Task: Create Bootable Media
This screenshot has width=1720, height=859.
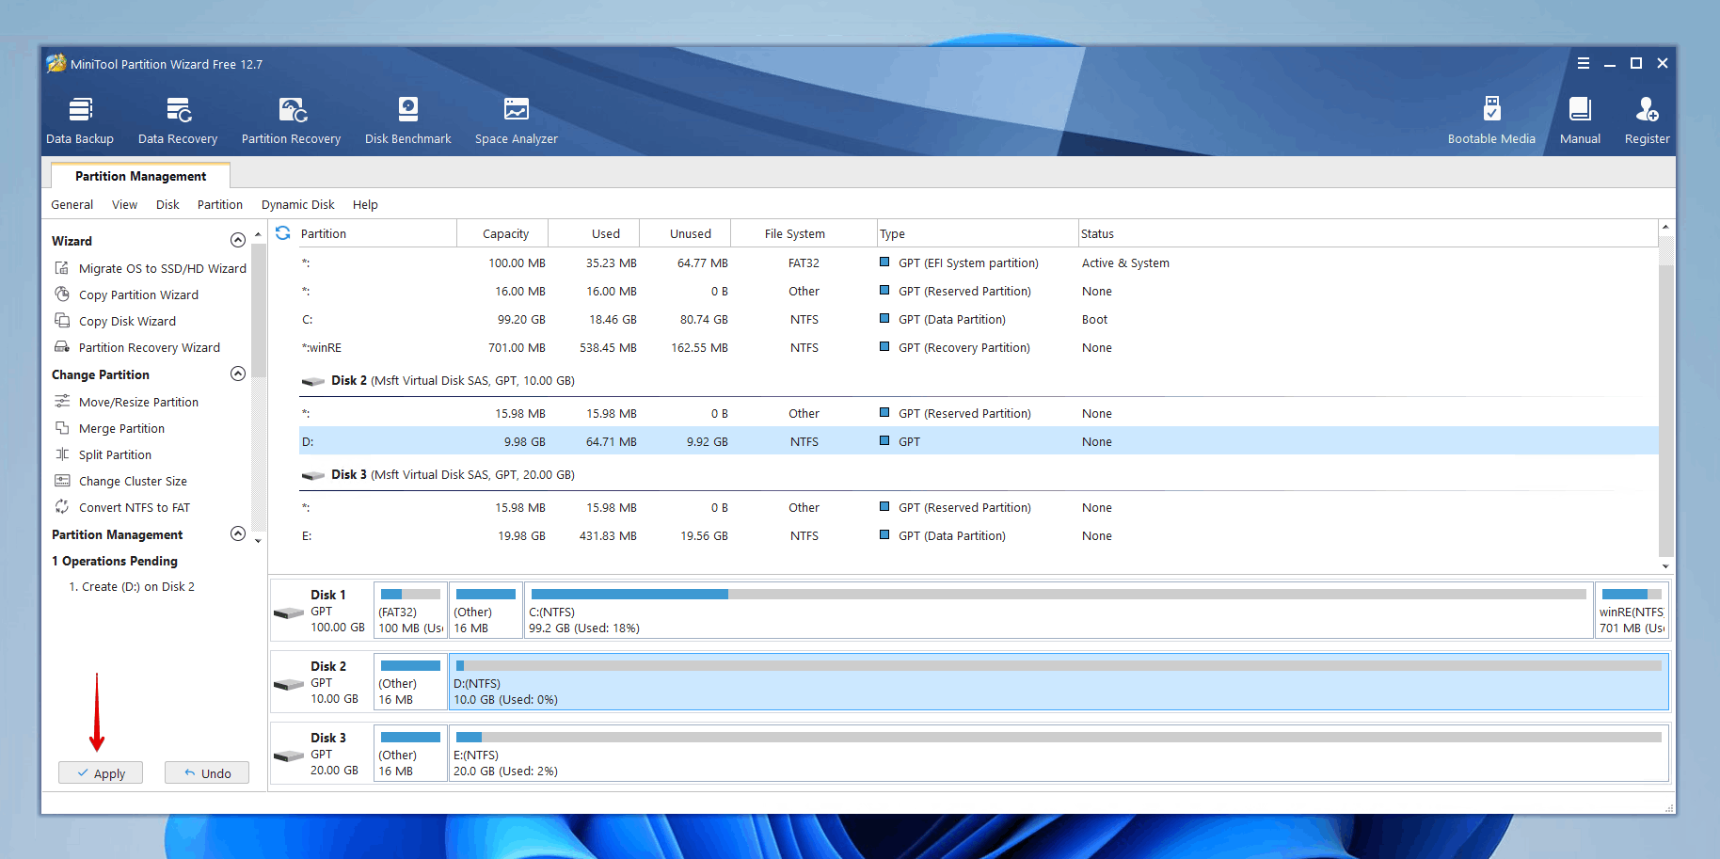Action: click(1491, 120)
